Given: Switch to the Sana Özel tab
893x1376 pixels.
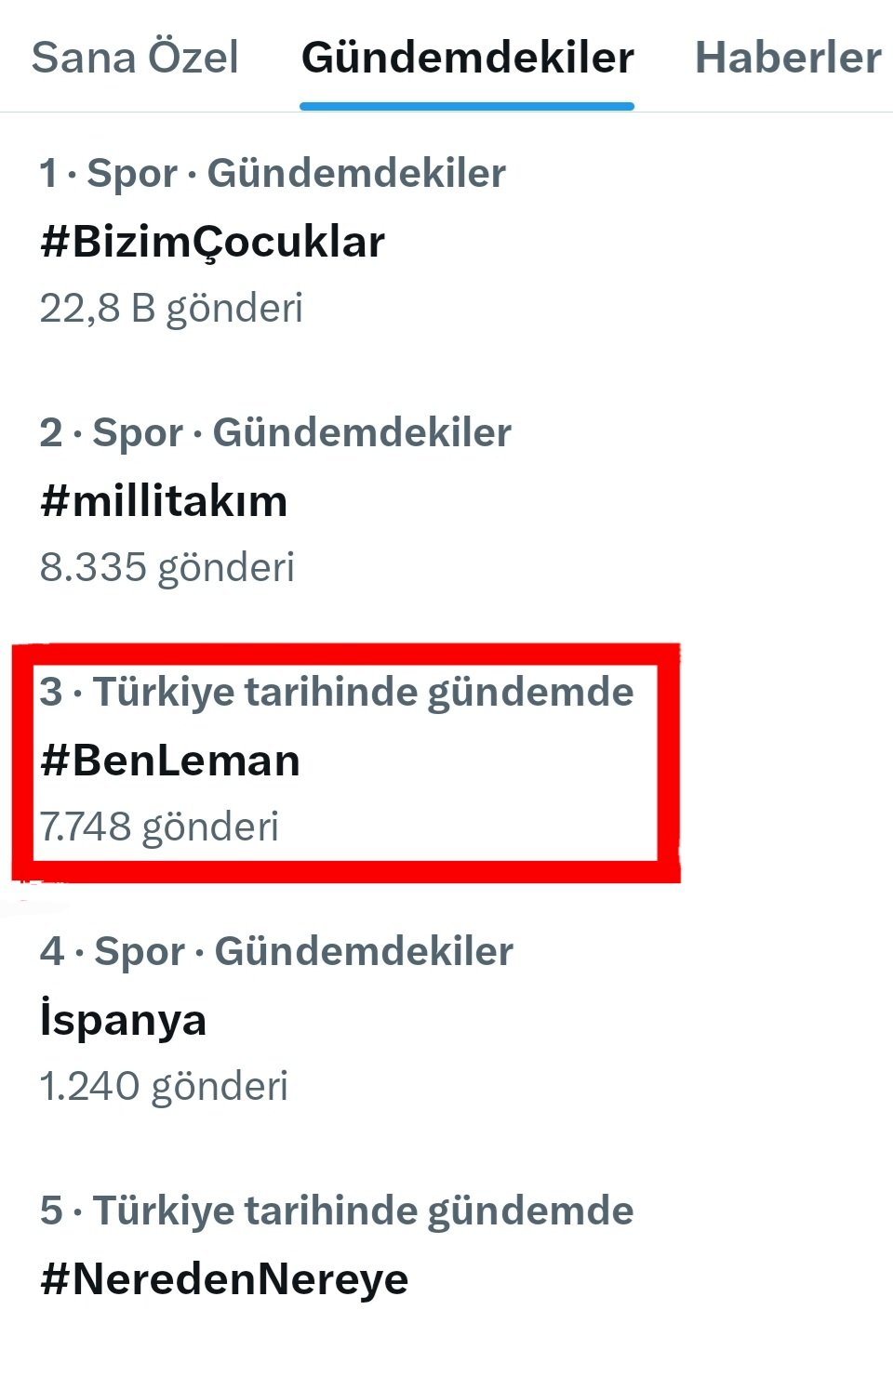Looking at the screenshot, I should click(135, 58).
